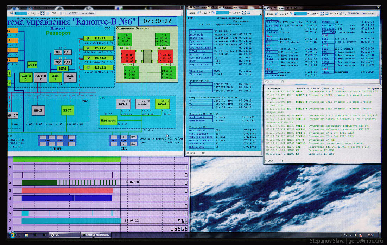The image size is (387, 245).
Task: Select the Gyro block in the diagram
Action: coord(32,65)
